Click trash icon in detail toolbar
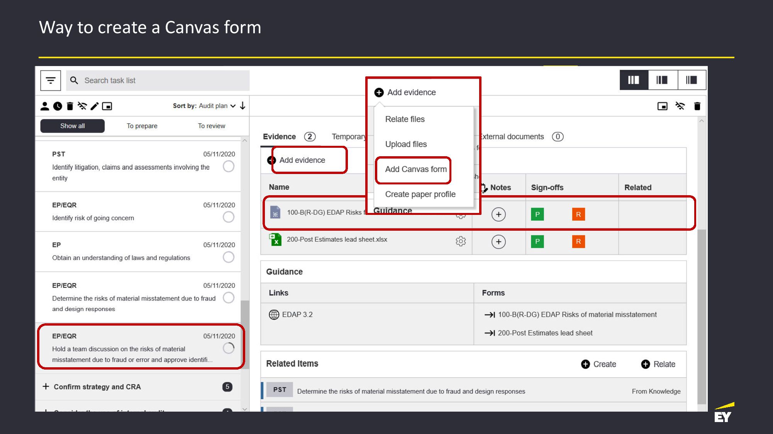This screenshot has height=434, width=773. point(697,106)
